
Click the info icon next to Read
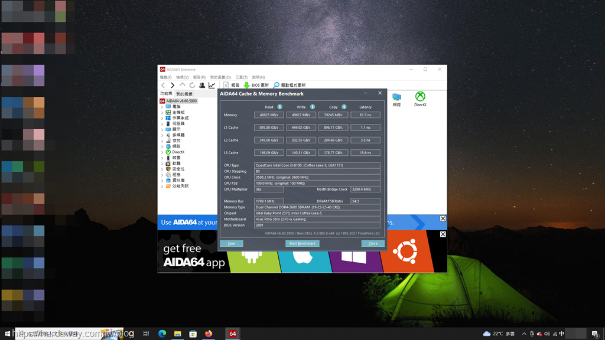coord(279,107)
